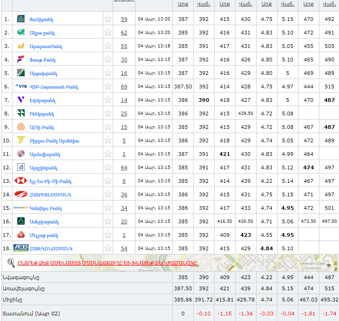Click the 385.86 average value
The height and width of the screenshot is (321, 339).
click(183, 300)
